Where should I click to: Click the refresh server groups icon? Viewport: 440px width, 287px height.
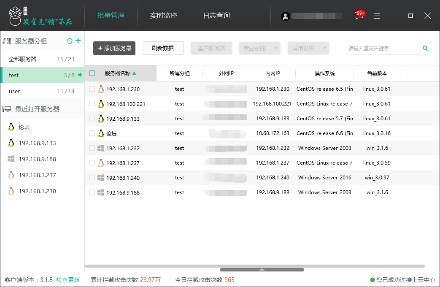pos(70,41)
